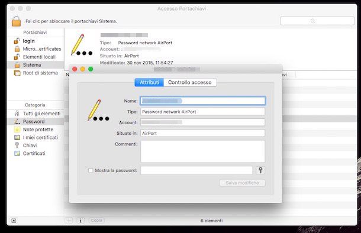Click the Copia button
Image resolution: width=361 pixels, height=233 pixels.
(96, 221)
